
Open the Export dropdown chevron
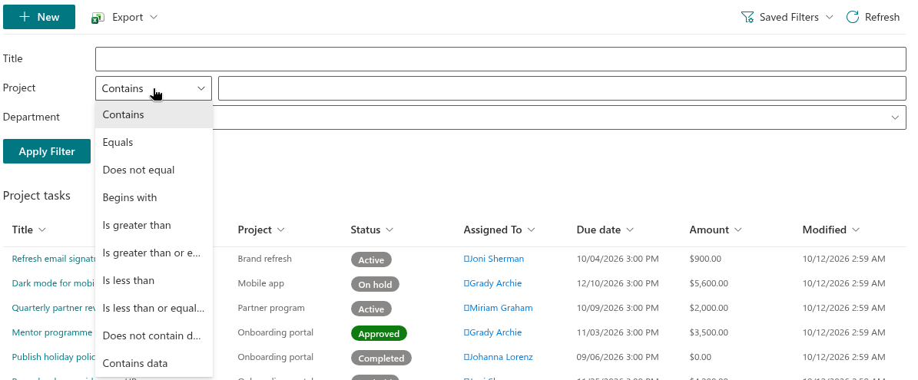(x=154, y=17)
